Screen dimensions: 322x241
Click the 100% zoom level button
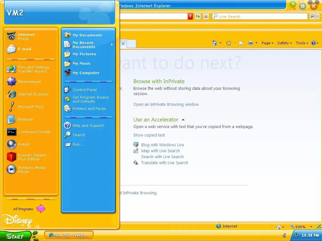coord(298,227)
